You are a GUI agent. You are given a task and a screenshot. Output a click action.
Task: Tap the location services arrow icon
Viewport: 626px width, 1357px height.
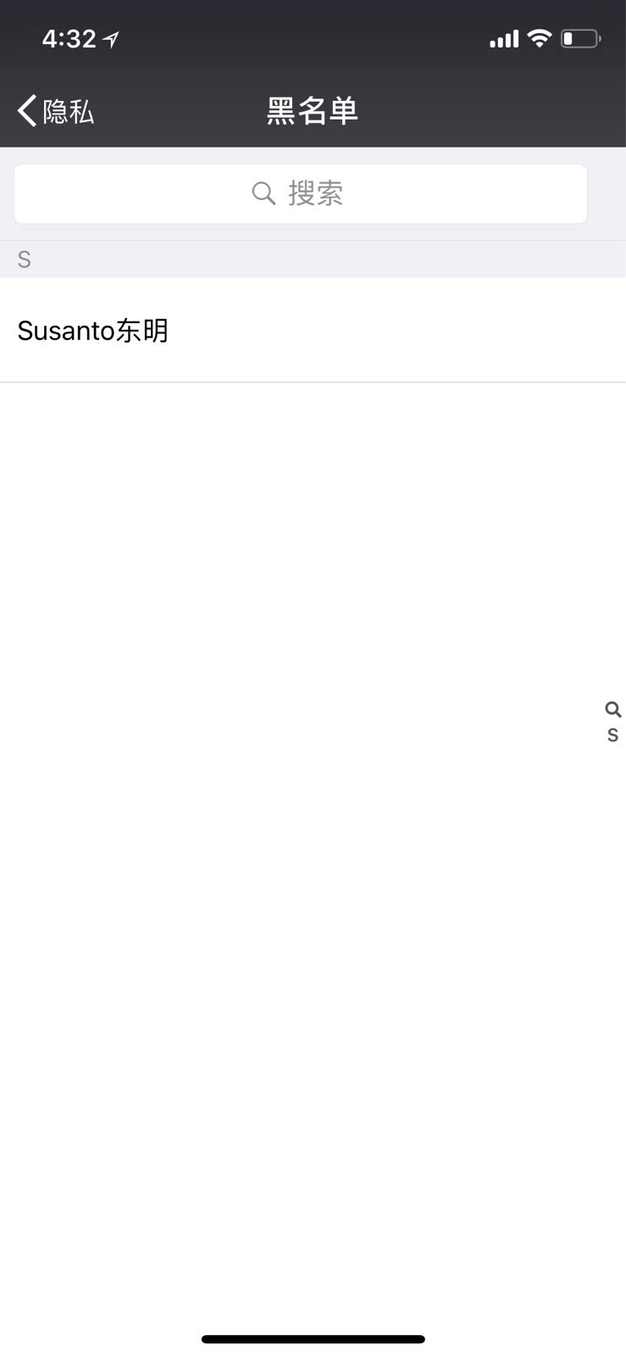point(111,39)
